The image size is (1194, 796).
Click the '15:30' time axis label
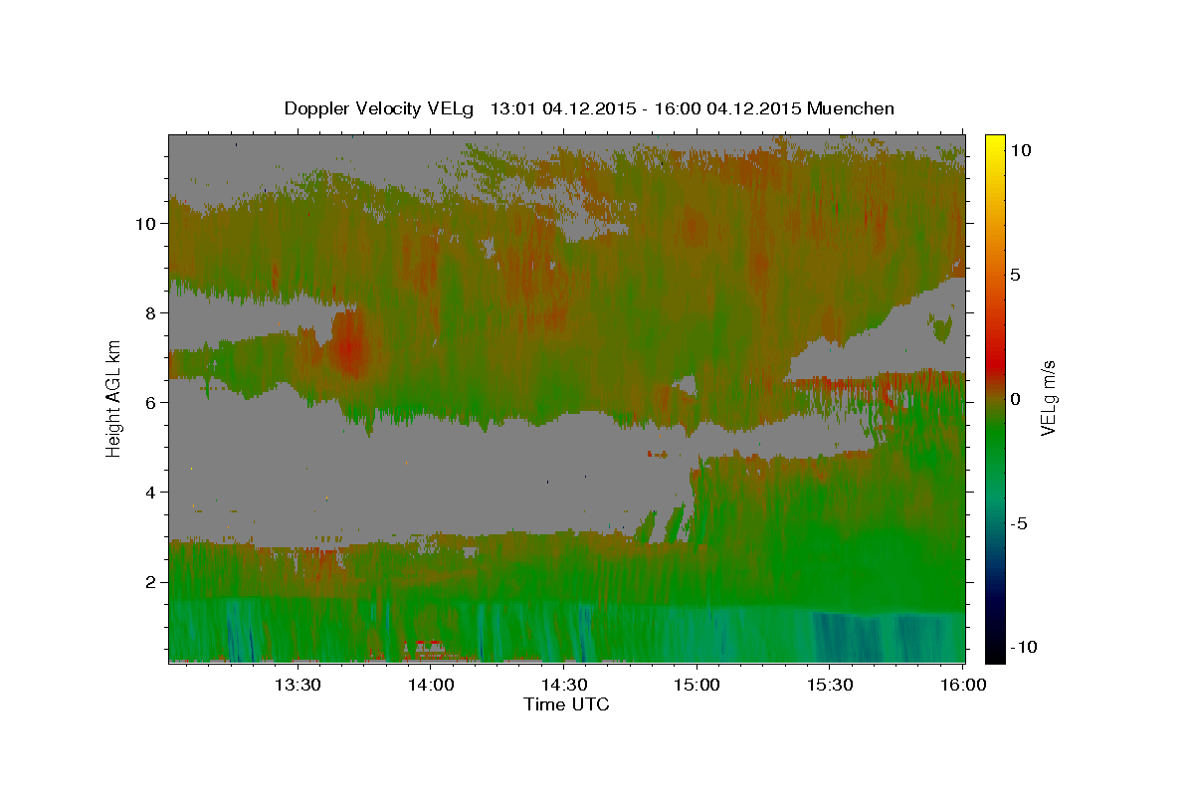point(830,685)
